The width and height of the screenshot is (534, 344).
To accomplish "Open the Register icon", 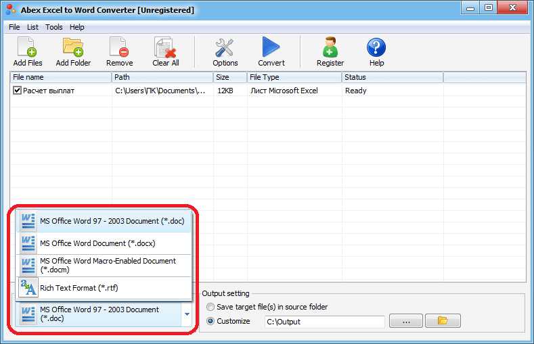I will coord(330,51).
